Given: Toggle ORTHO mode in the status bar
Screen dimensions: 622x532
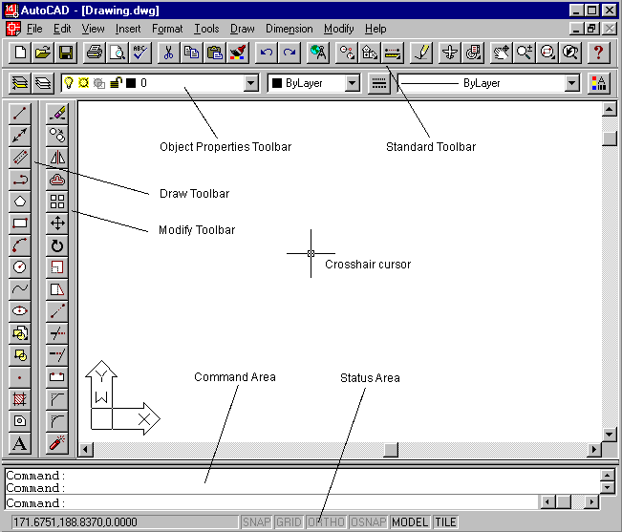Looking at the screenshot, I should tap(326, 522).
